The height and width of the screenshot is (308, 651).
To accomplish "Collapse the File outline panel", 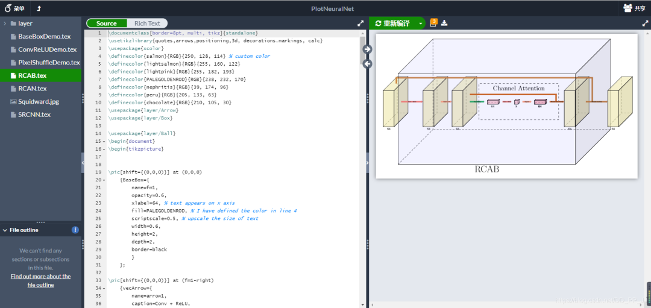I will click(x=5, y=230).
